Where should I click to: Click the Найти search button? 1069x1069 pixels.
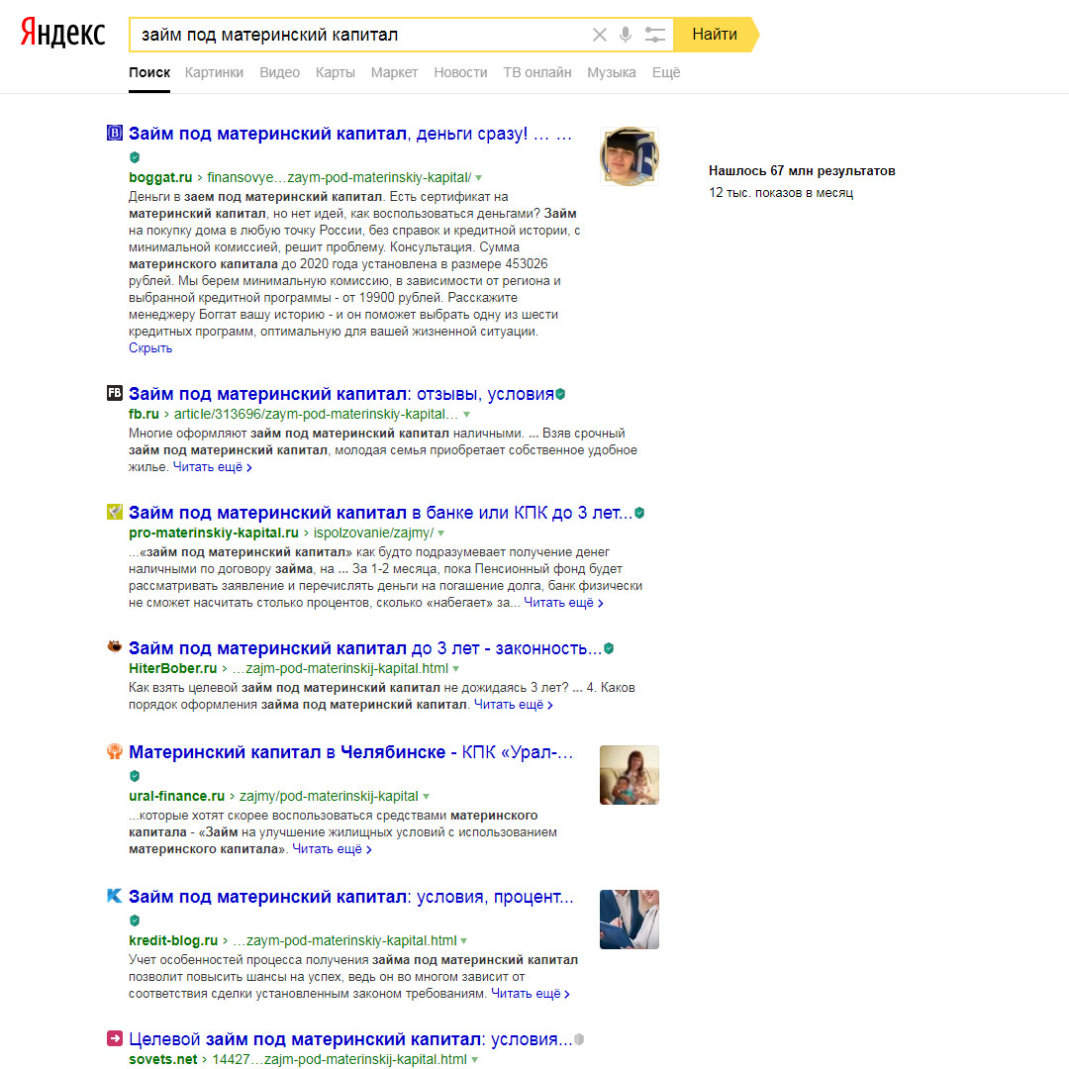click(715, 35)
